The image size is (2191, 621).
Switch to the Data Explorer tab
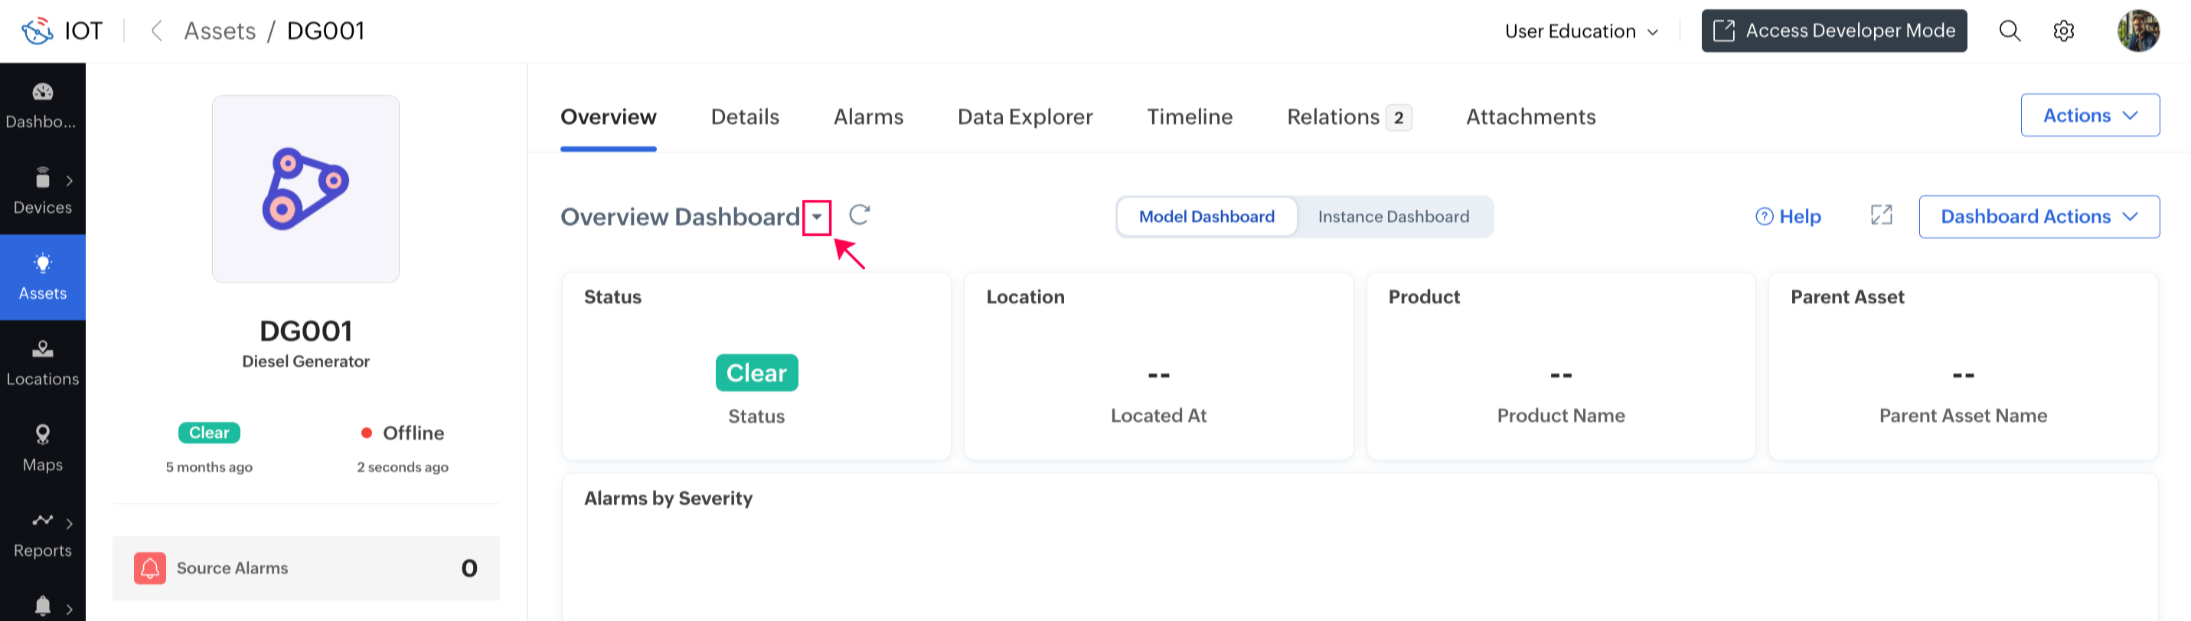1025,116
